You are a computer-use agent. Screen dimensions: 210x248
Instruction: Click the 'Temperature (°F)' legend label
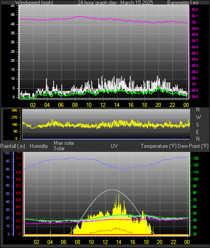159,146
